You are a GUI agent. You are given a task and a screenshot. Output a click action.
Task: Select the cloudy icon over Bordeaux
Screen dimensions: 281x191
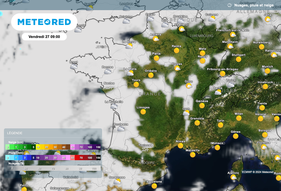click(x=121, y=129)
